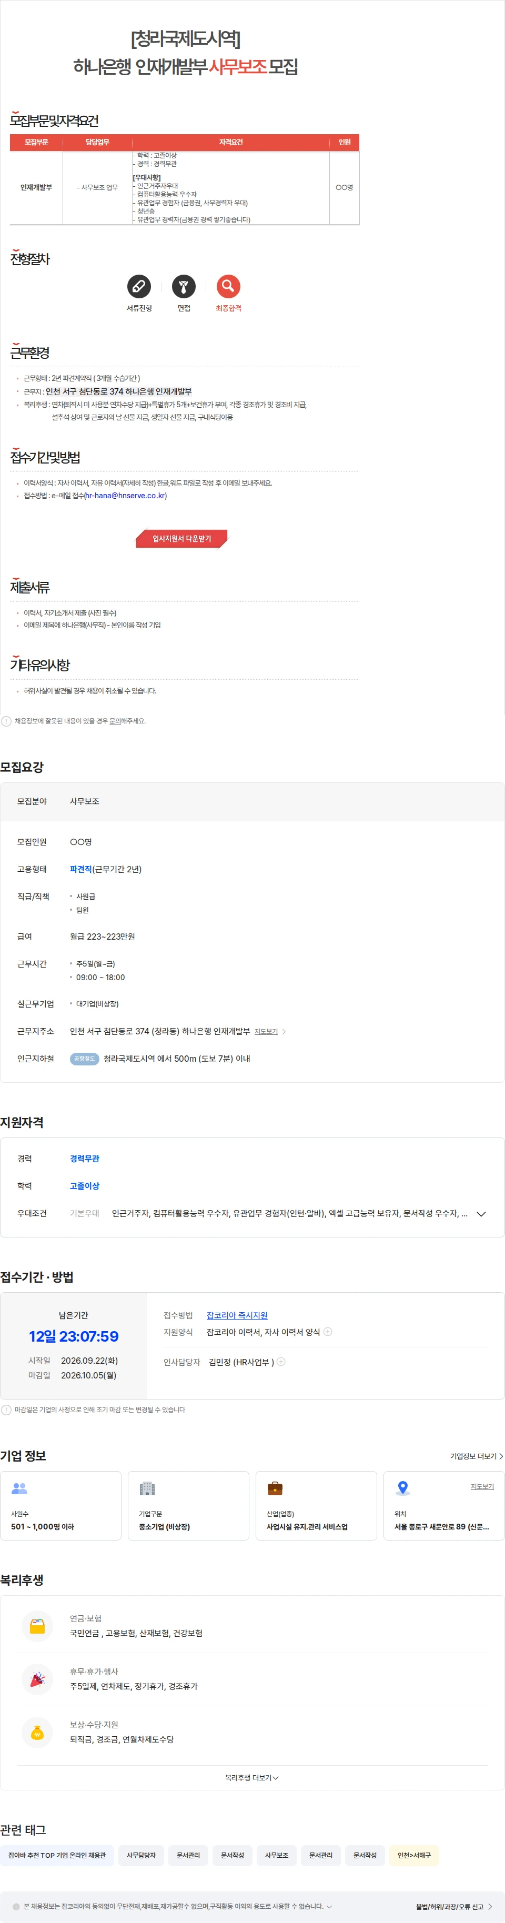Click the info icon beside 채용정보에 잘못된 내용

point(6,721)
